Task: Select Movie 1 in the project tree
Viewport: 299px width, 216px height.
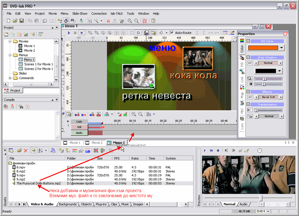Action: [29, 46]
